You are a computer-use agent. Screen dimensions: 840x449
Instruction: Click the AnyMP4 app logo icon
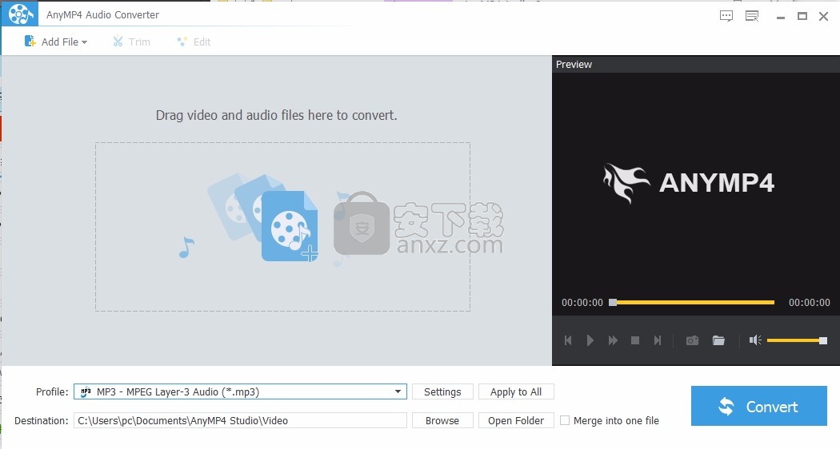[20, 14]
